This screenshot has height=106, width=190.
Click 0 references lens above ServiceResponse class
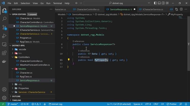coord(78,41)
